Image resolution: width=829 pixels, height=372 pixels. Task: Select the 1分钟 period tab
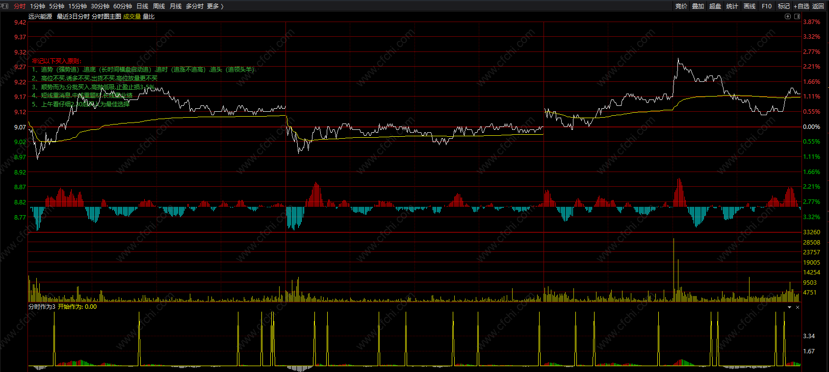pyautogui.click(x=37, y=6)
